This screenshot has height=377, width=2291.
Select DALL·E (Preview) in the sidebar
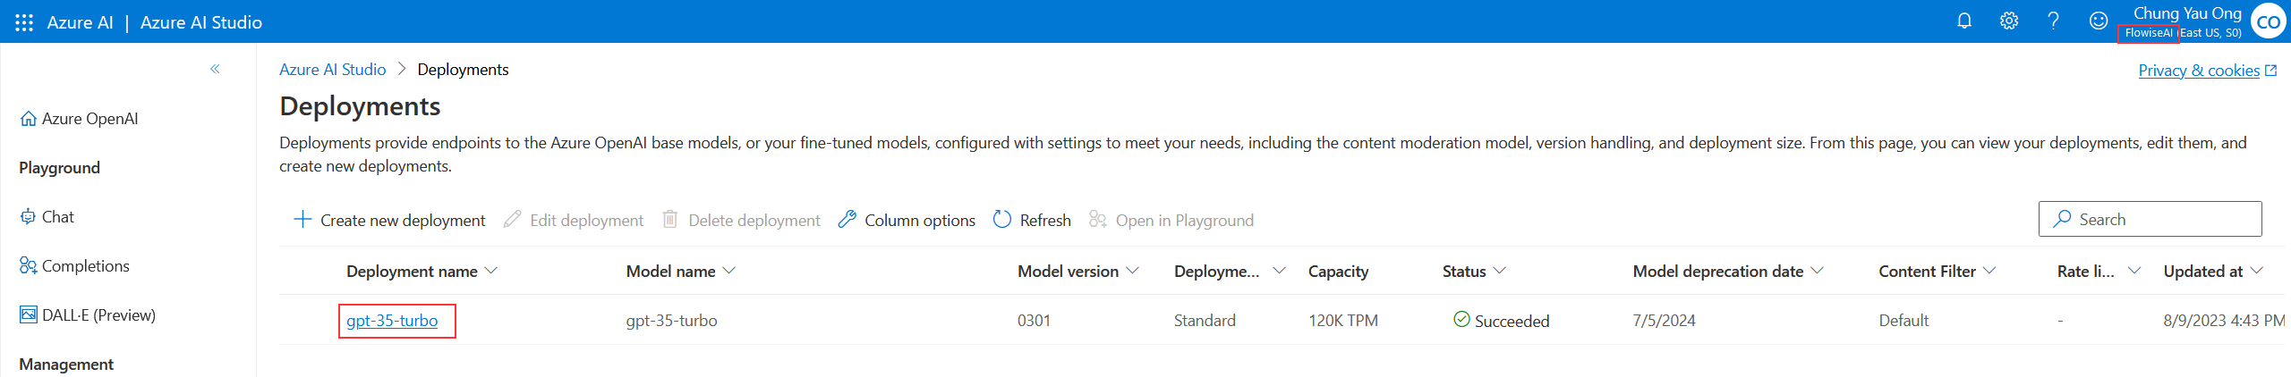[98, 315]
